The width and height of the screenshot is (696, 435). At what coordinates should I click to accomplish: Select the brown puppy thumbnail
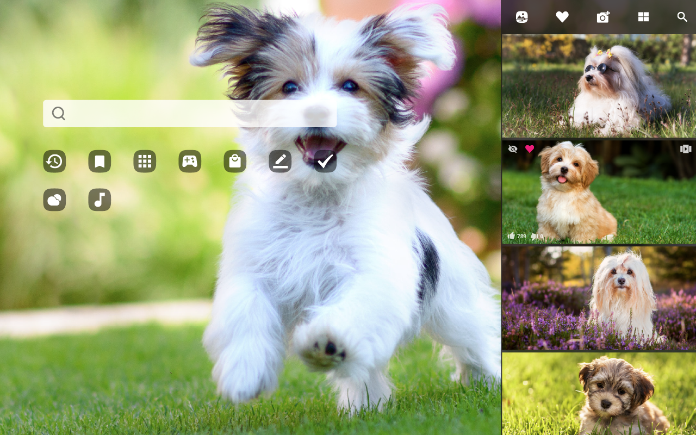(x=599, y=394)
